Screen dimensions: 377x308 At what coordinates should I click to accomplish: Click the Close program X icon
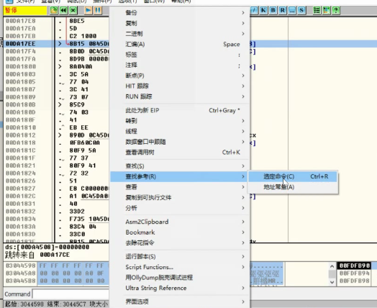(73, 10)
